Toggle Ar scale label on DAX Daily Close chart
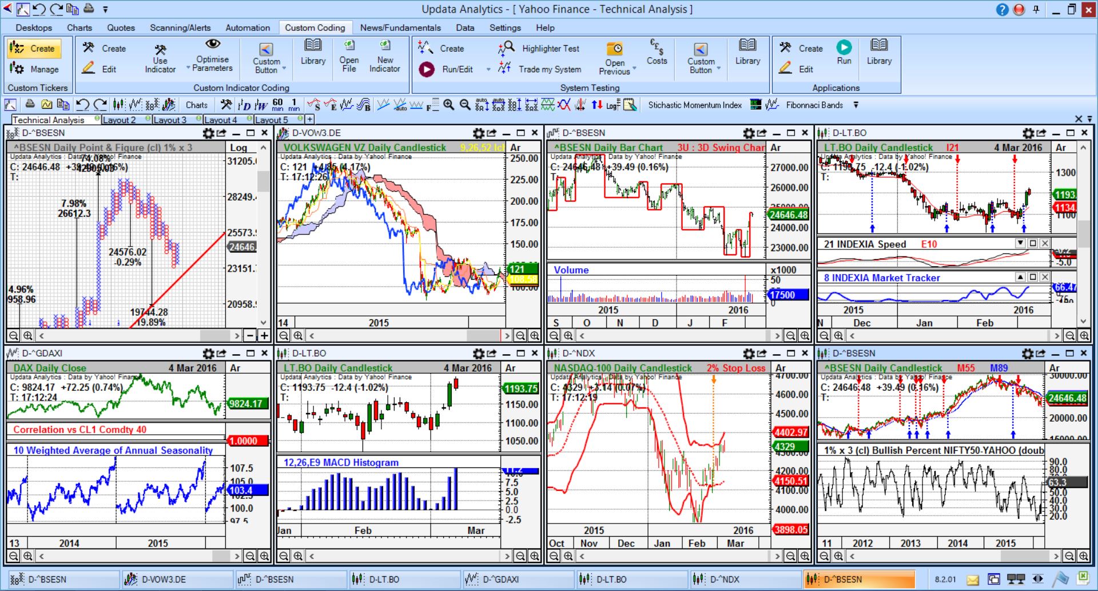The height and width of the screenshot is (591, 1098). point(235,368)
